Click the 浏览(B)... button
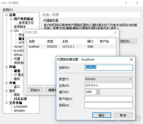143x124 pixels. click(x=128, y=41)
